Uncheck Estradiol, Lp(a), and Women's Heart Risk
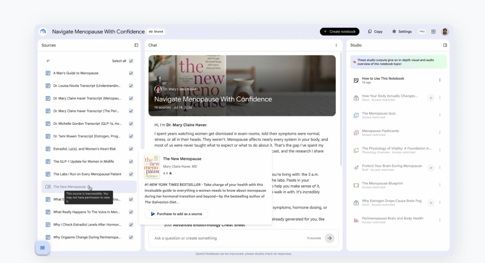Image resolution: width=485 pixels, height=263 pixels. coord(131,149)
